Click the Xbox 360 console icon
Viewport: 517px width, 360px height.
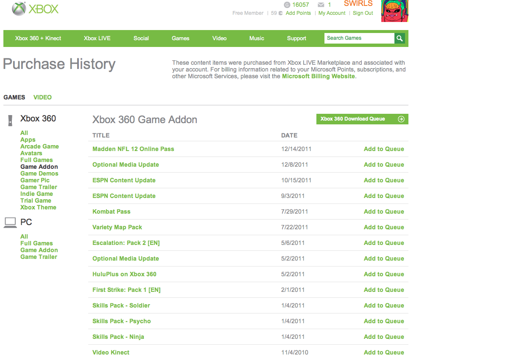click(x=10, y=120)
